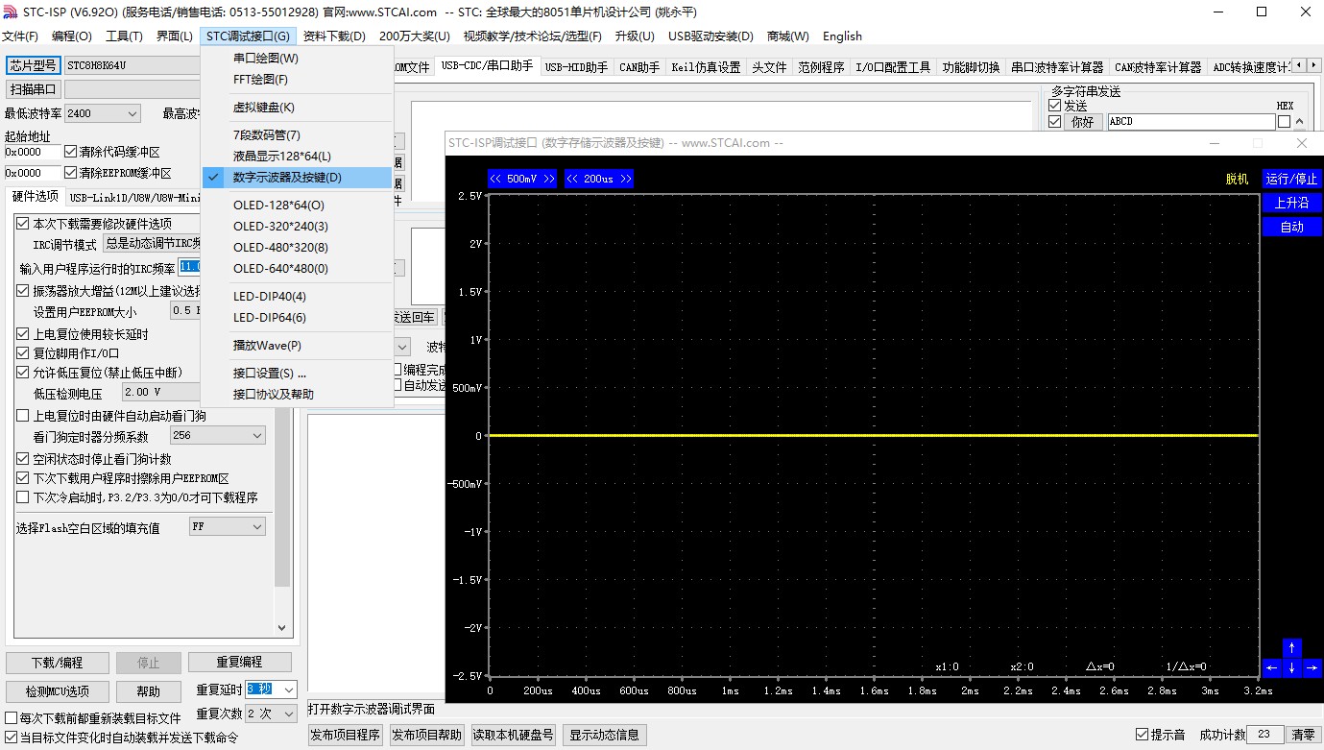Viewport: 1324px width, 750px height.
Task: Enable 上电复位时由硬件自动启动看门狗
Action: (23, 416)
